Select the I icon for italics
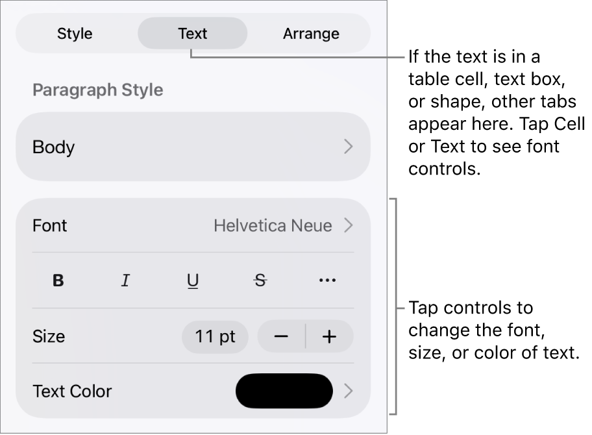This screenshot has height=435, width=592. pos(125,280)
